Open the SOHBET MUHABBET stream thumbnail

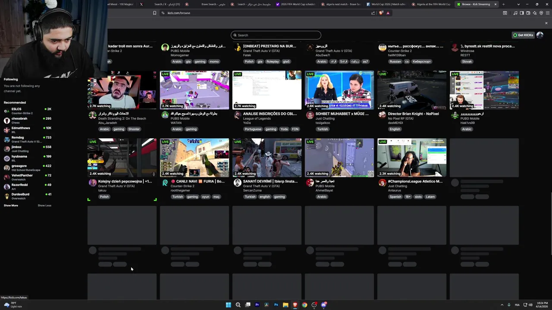pos(339,90)
